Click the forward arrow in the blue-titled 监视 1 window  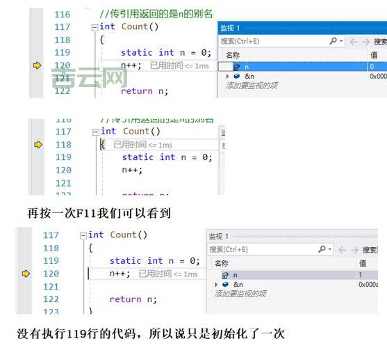coord(365,42)
